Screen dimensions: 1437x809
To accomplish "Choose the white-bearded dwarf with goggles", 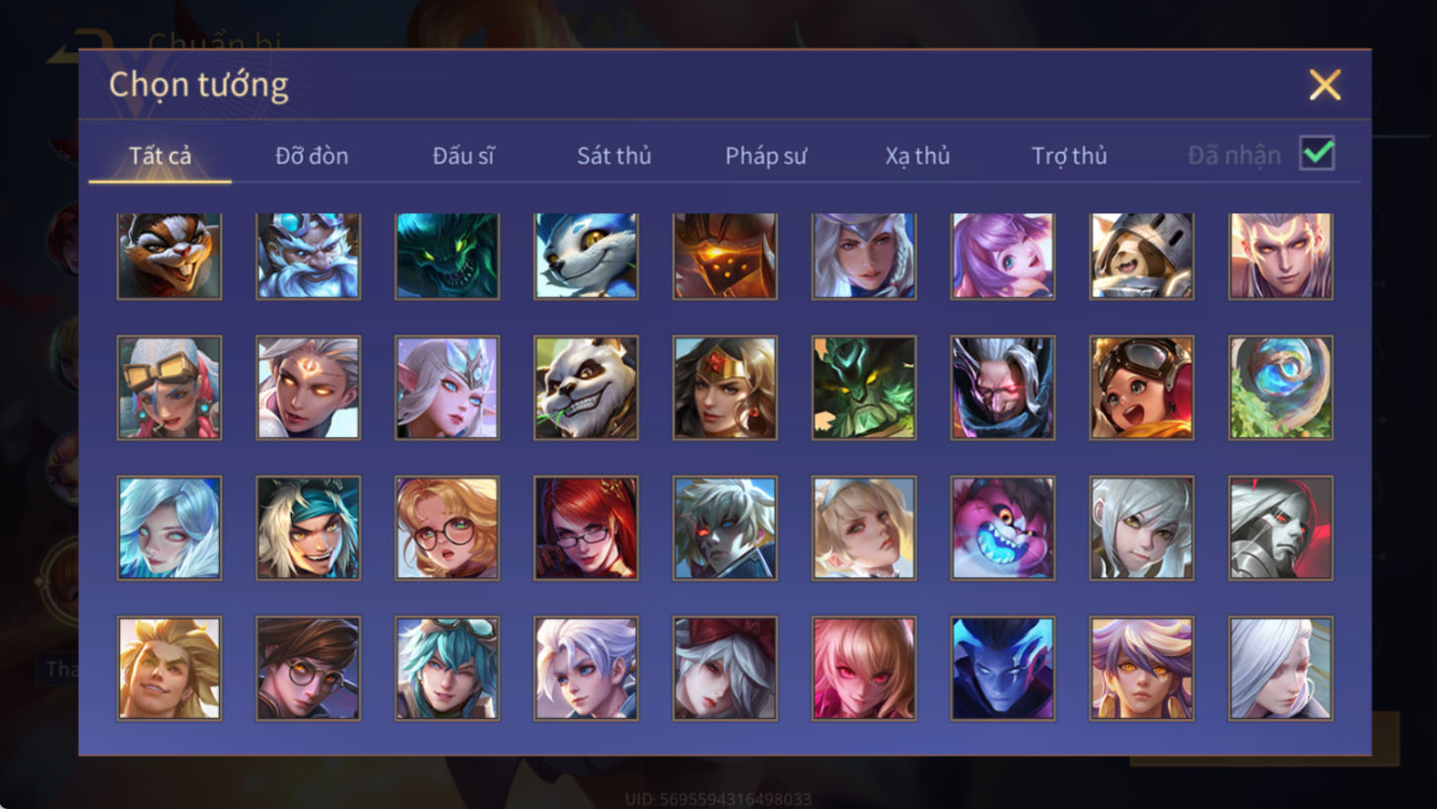I will [x=309, y=257].
